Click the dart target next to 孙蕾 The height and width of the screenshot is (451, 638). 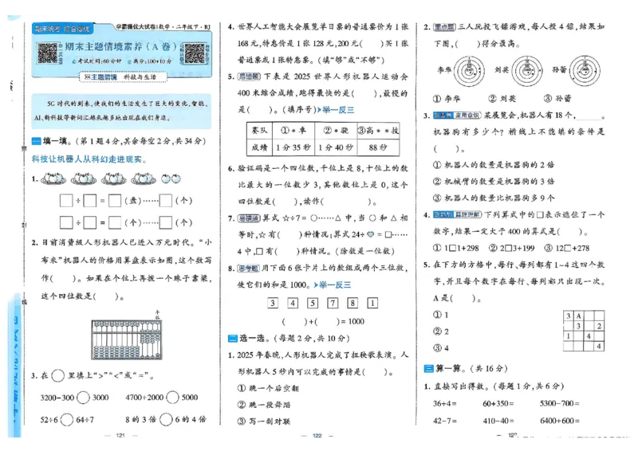[x=585, y=71]
